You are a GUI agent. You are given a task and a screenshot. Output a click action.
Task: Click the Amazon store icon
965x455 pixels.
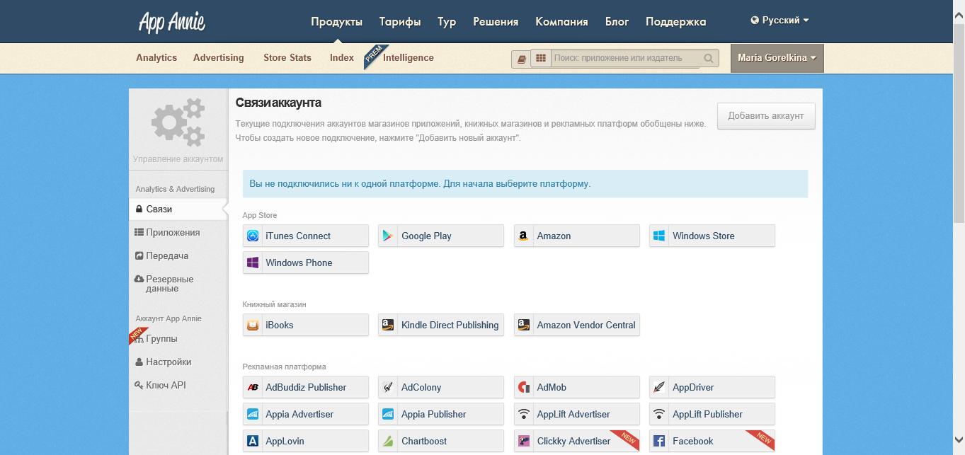tap(524, 236)
